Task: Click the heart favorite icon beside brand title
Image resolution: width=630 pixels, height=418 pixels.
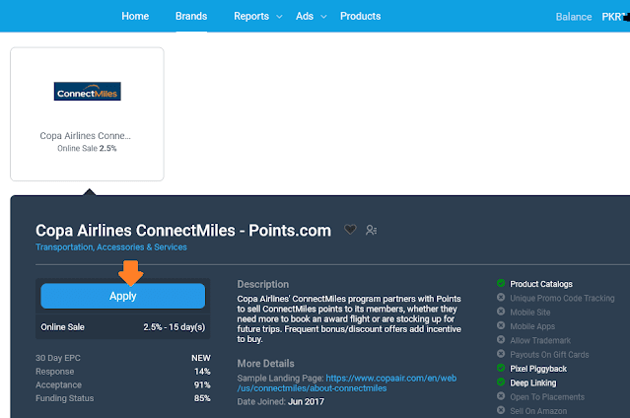Action: (x=350, y=230)
